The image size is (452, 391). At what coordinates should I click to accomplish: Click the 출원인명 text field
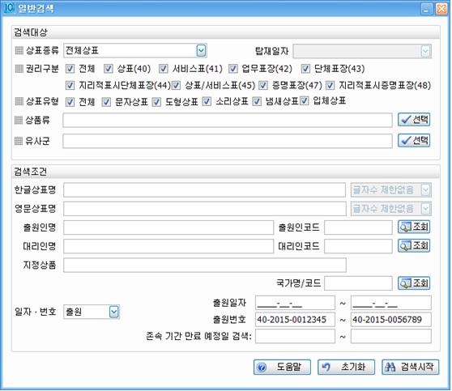(168, 227)
